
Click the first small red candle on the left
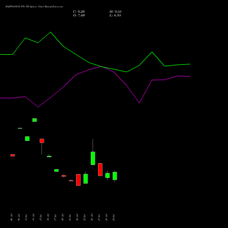pos(13,155)
